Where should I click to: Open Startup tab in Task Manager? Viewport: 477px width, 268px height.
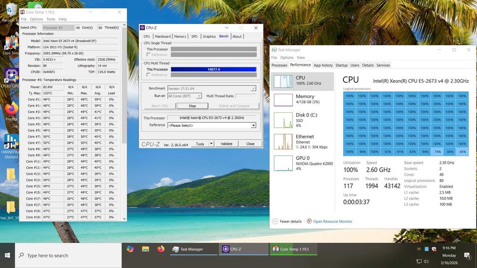pyautogui.click(x=342, y=65)
